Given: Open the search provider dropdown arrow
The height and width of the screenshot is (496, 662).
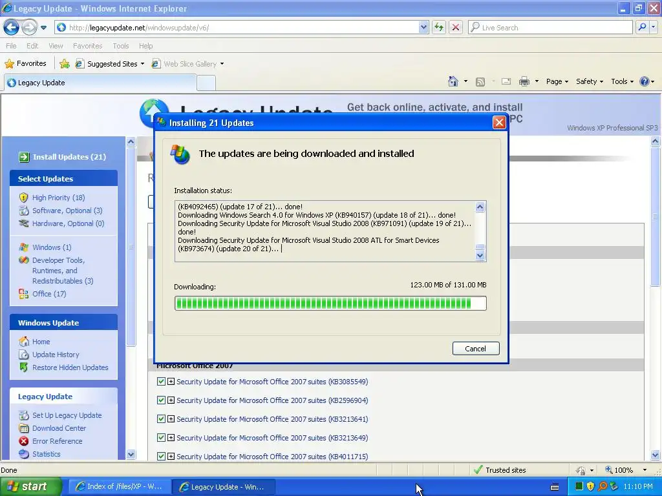Looking at the screenshot, I should [x=653, y=27].
